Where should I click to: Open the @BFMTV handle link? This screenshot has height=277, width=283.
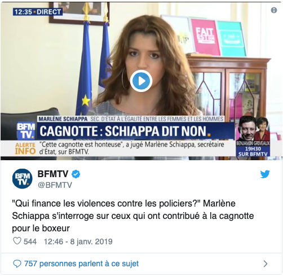pyautogui.click(x=55, y=185)
